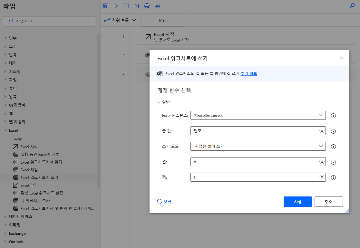The height and width of the screenshot is (248, 360).
Task: Select the 첫 번째 빈 열/행 가져오기 action
Action: point(54,208)
